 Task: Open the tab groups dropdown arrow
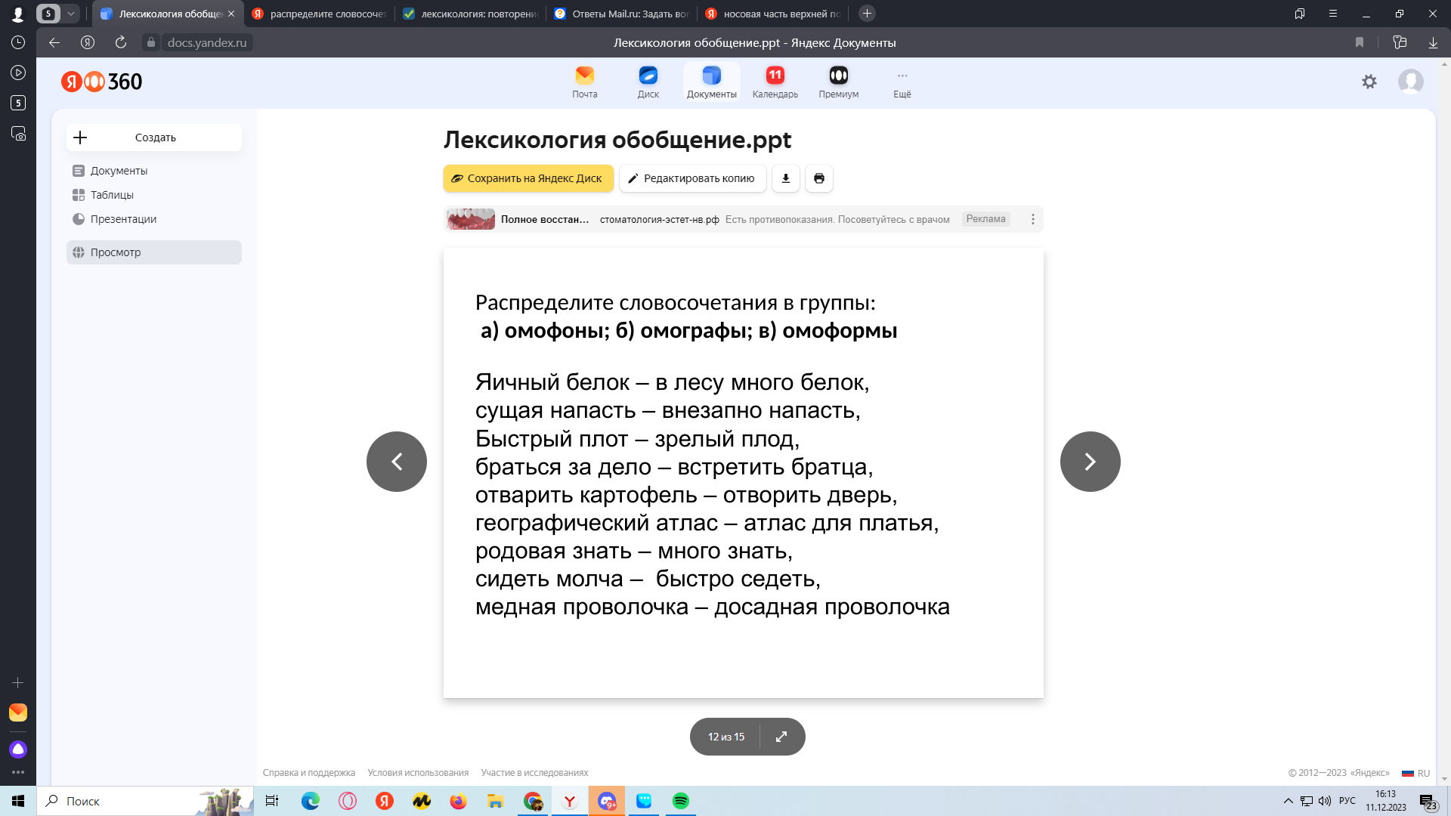tap(70, 14)
